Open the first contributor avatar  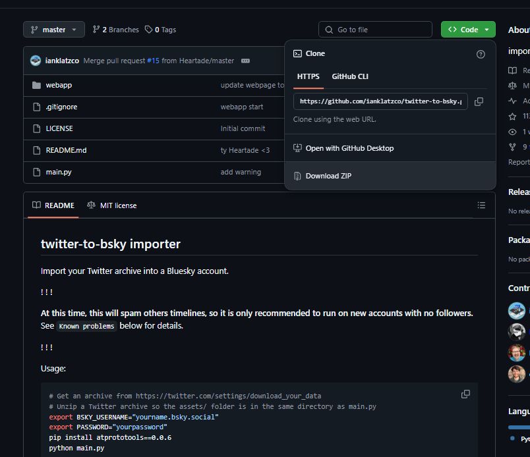(x=516, y=311)
